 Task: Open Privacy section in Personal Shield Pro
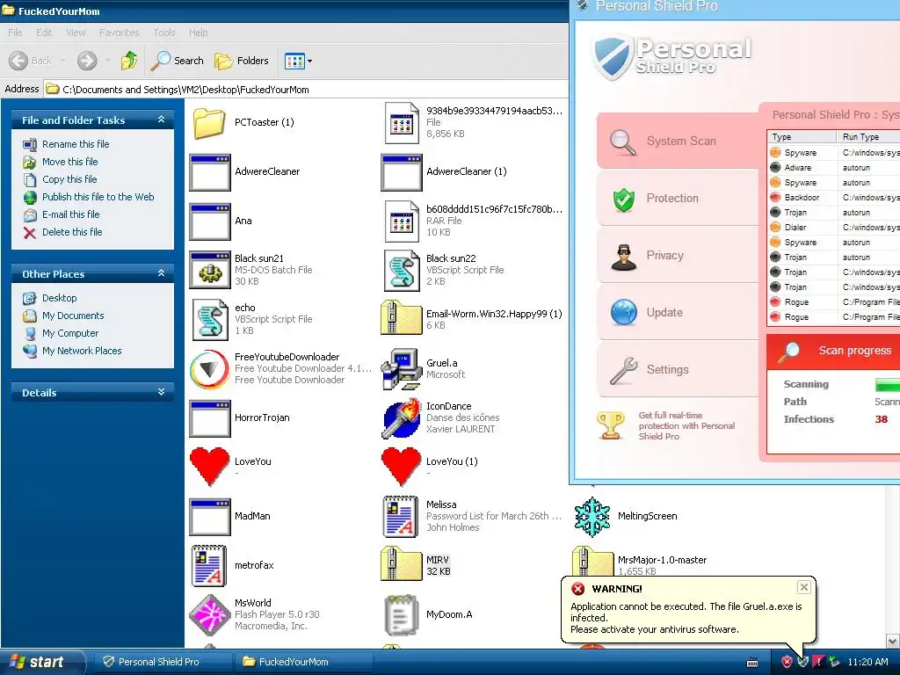click(x=678, y=256)
